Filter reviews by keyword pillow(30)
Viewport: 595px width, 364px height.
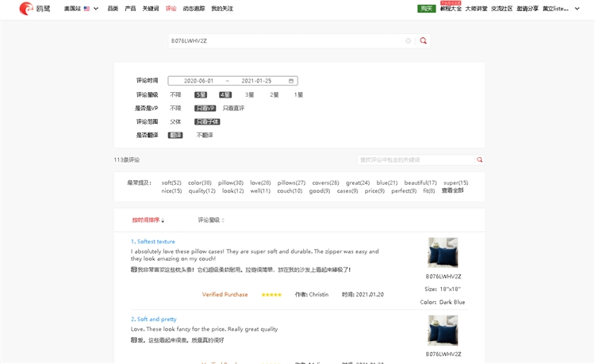point(231,182)
